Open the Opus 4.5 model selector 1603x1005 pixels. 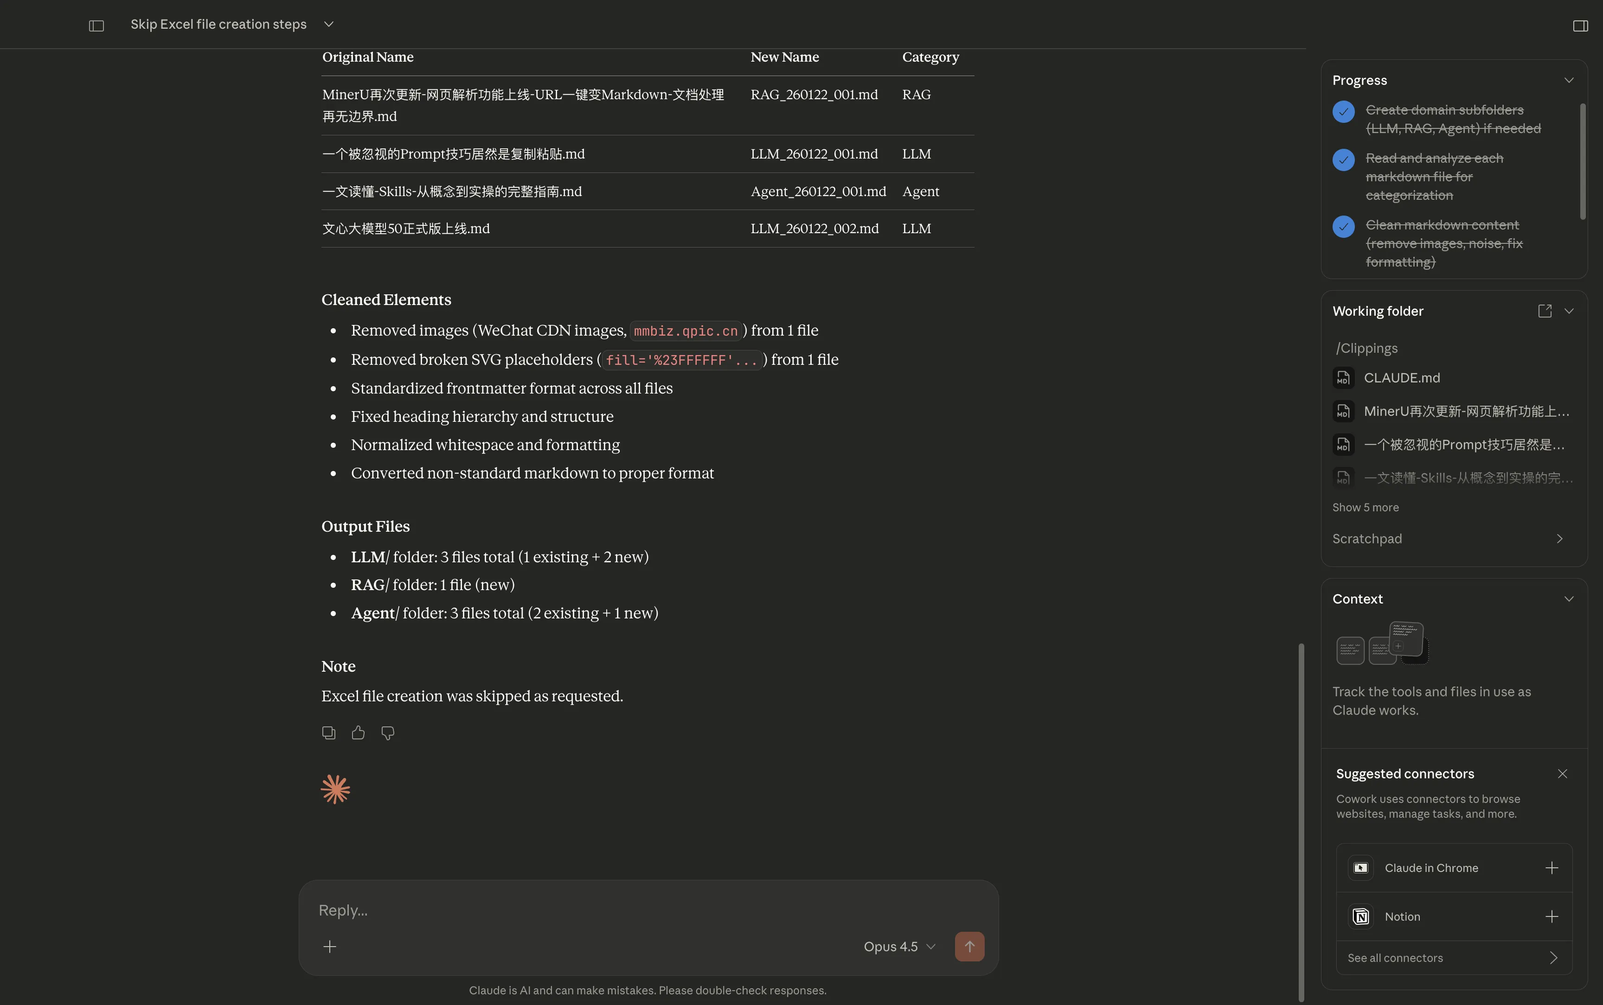899,947
